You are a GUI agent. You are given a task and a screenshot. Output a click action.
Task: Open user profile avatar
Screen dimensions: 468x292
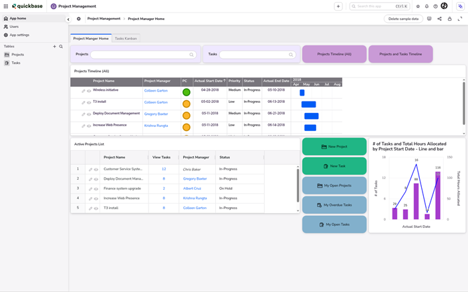(444, 6)
